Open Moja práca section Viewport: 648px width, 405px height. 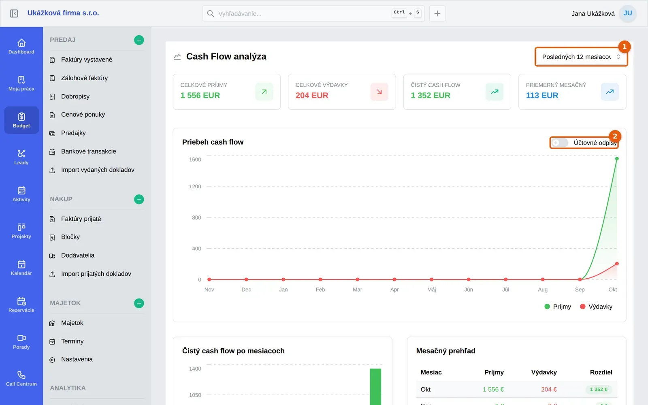pyautogui.click(x=21, y=83)
